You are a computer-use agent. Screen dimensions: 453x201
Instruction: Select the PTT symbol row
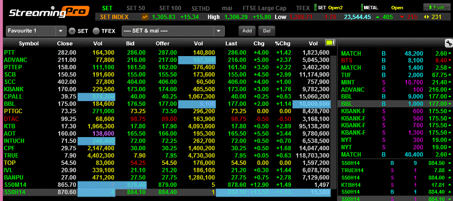pos(166,53)
